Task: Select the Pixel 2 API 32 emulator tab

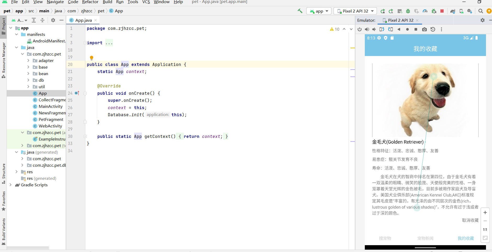Action: 400,20
